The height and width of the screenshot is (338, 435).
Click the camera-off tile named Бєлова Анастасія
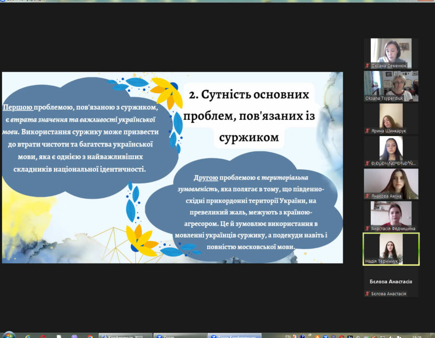pos(391,282)
